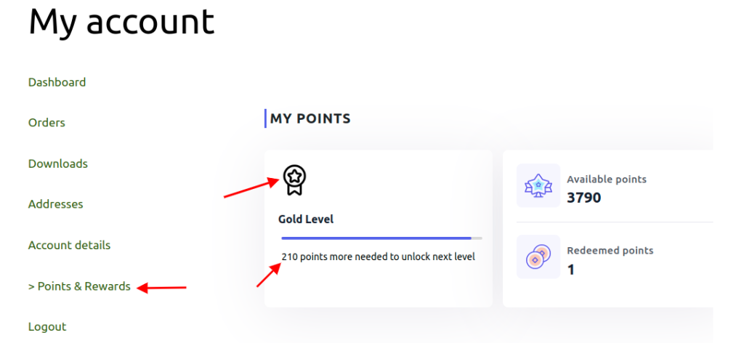Click the unfilled end of level progress bar
This screenshot has width=744, height=343.
coord(477,238)
